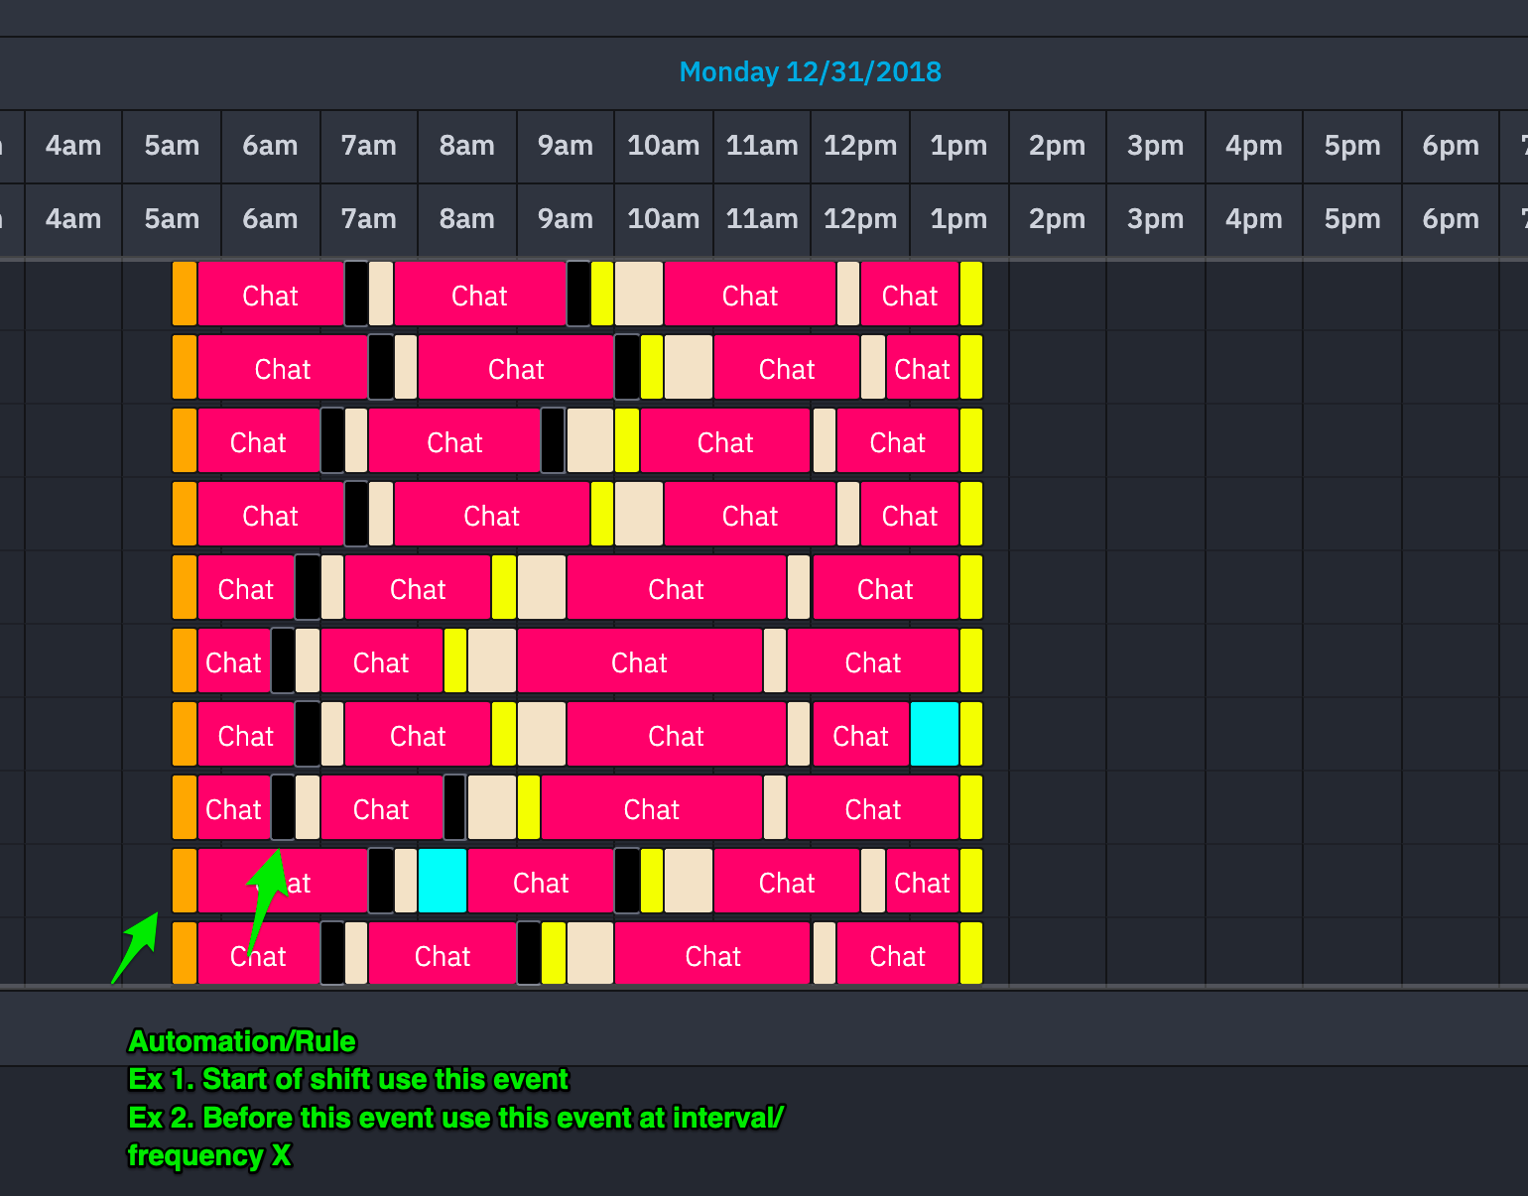Select the third Chat block in the tenth row
Screen dimensions: 1528x1196
tap(712, 954)
